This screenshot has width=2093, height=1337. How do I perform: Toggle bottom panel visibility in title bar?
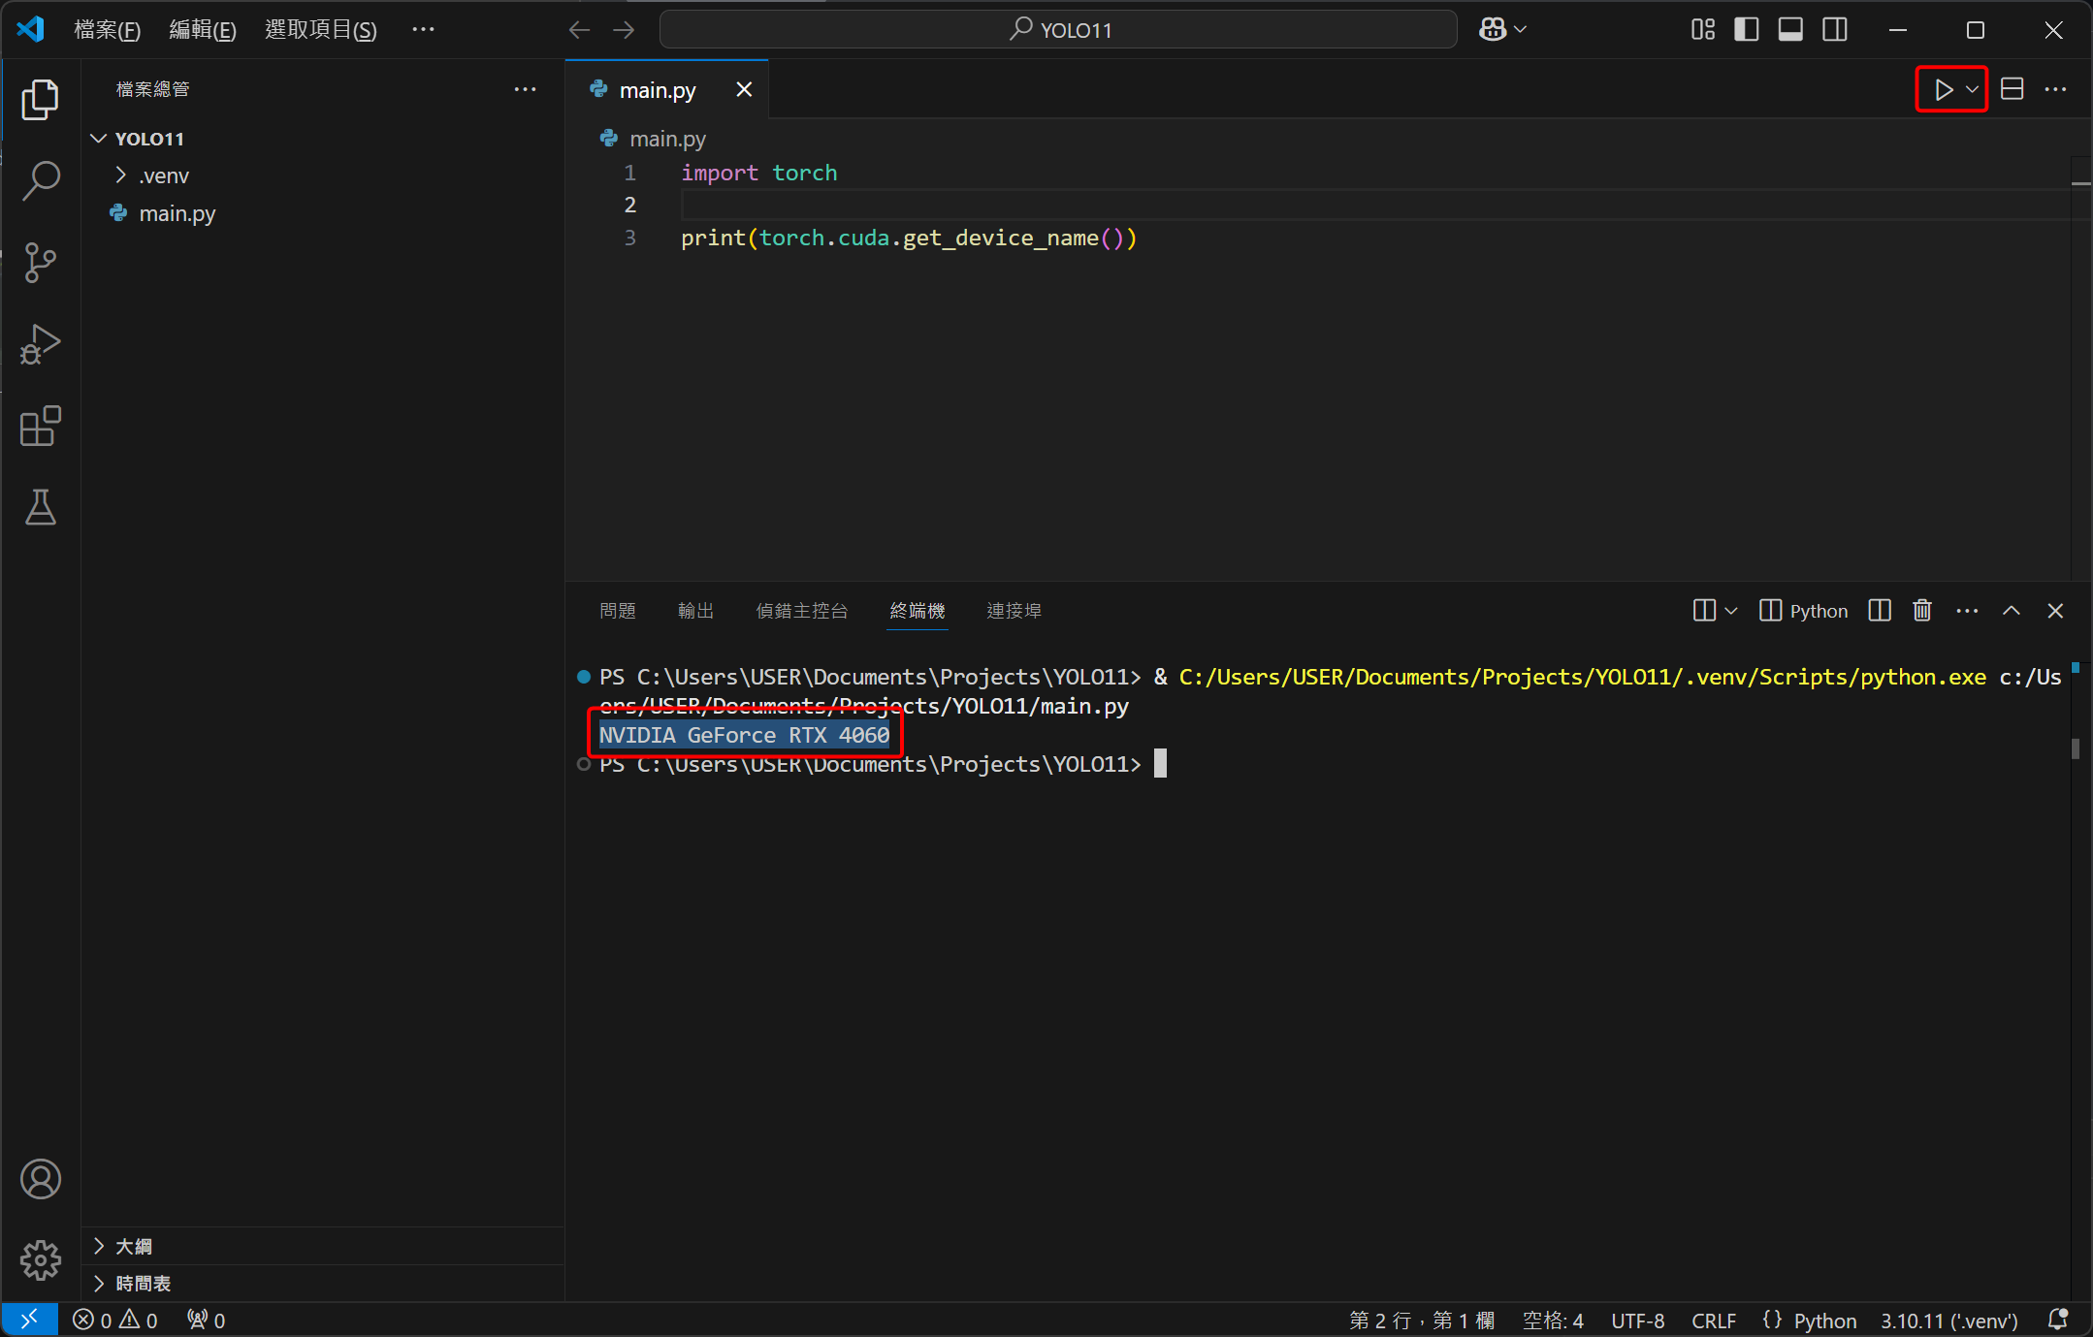pos(1790,30)
